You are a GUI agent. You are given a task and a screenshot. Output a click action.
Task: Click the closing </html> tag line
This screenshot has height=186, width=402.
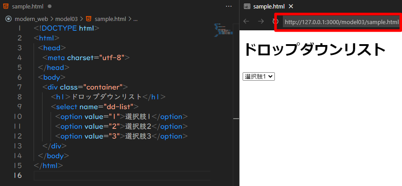(48, 165)
